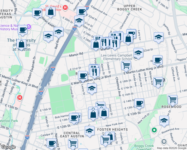Open the Boggy Creek Greenbelt label
The image size is (187, 150).
pos(144,147)
